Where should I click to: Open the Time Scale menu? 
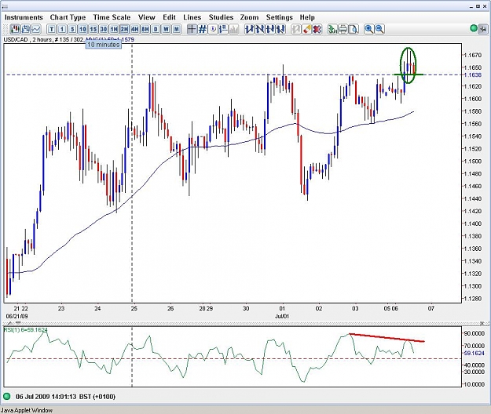112,17
